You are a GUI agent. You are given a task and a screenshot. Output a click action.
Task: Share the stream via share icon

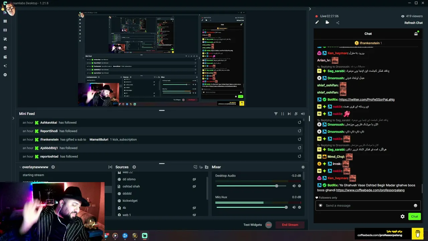(338, 23)
